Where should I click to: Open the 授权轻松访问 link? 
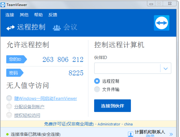27,115
